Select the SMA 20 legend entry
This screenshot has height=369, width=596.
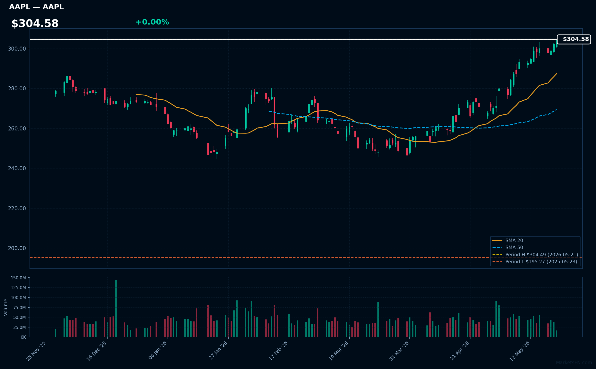pos(508,240)
